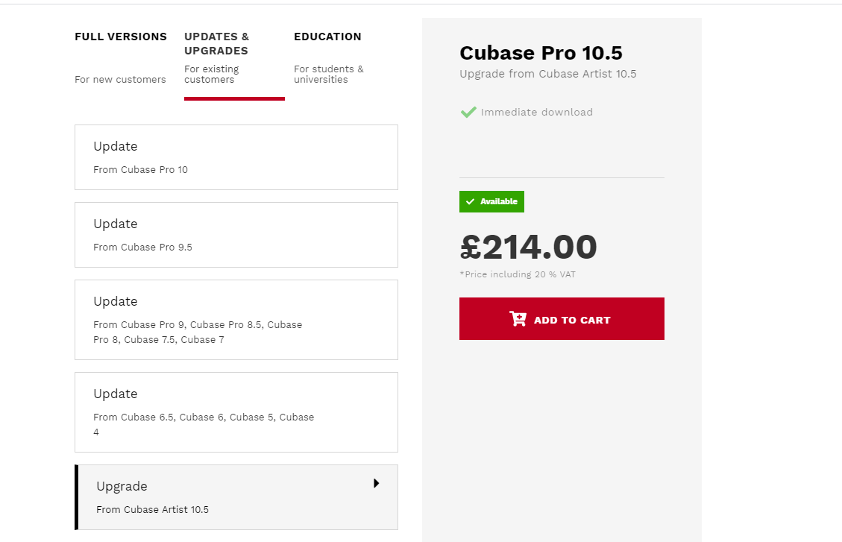Click the £214.00 price
The height and width of the screenshot is (542, 842).
point(529,248)
